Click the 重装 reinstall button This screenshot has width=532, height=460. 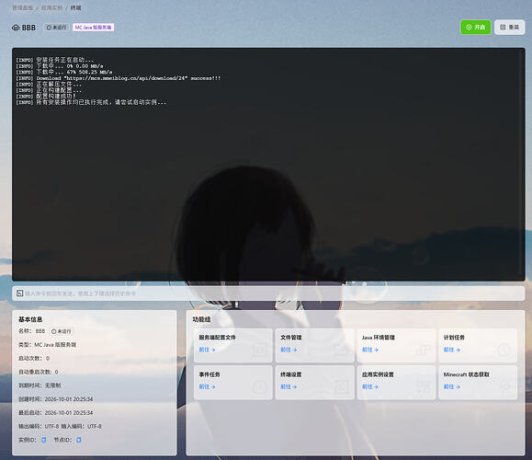509,28
